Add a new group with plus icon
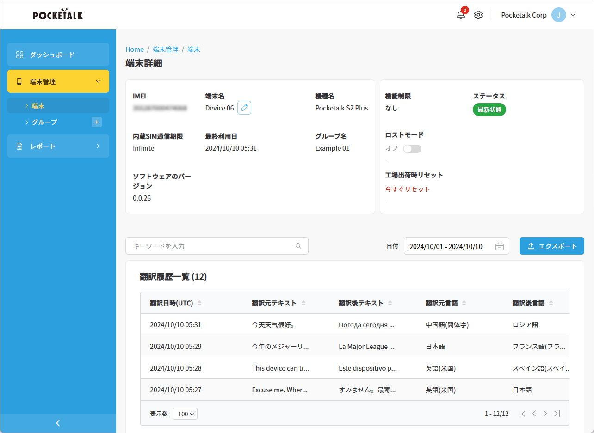594x433 pixels. [96, 122]
